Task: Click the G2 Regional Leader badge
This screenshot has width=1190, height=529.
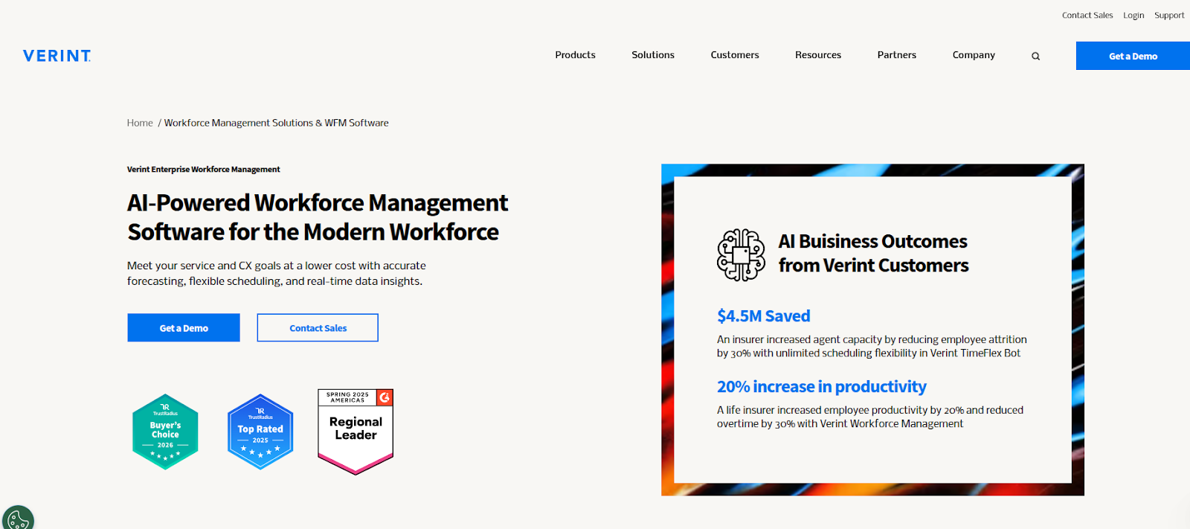Action: click(x=356, y=431)
